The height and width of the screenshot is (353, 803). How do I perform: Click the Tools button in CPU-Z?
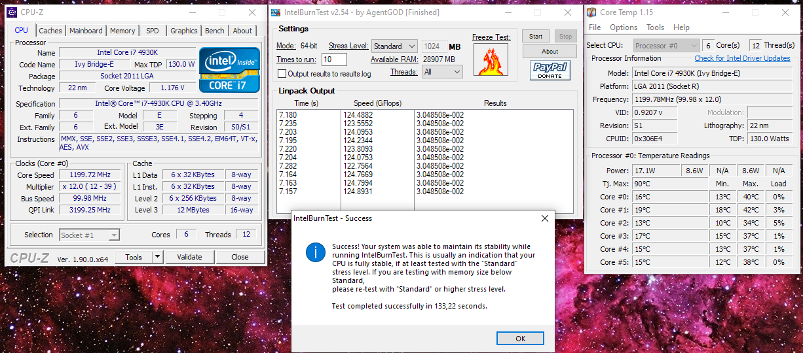(134, 257)
